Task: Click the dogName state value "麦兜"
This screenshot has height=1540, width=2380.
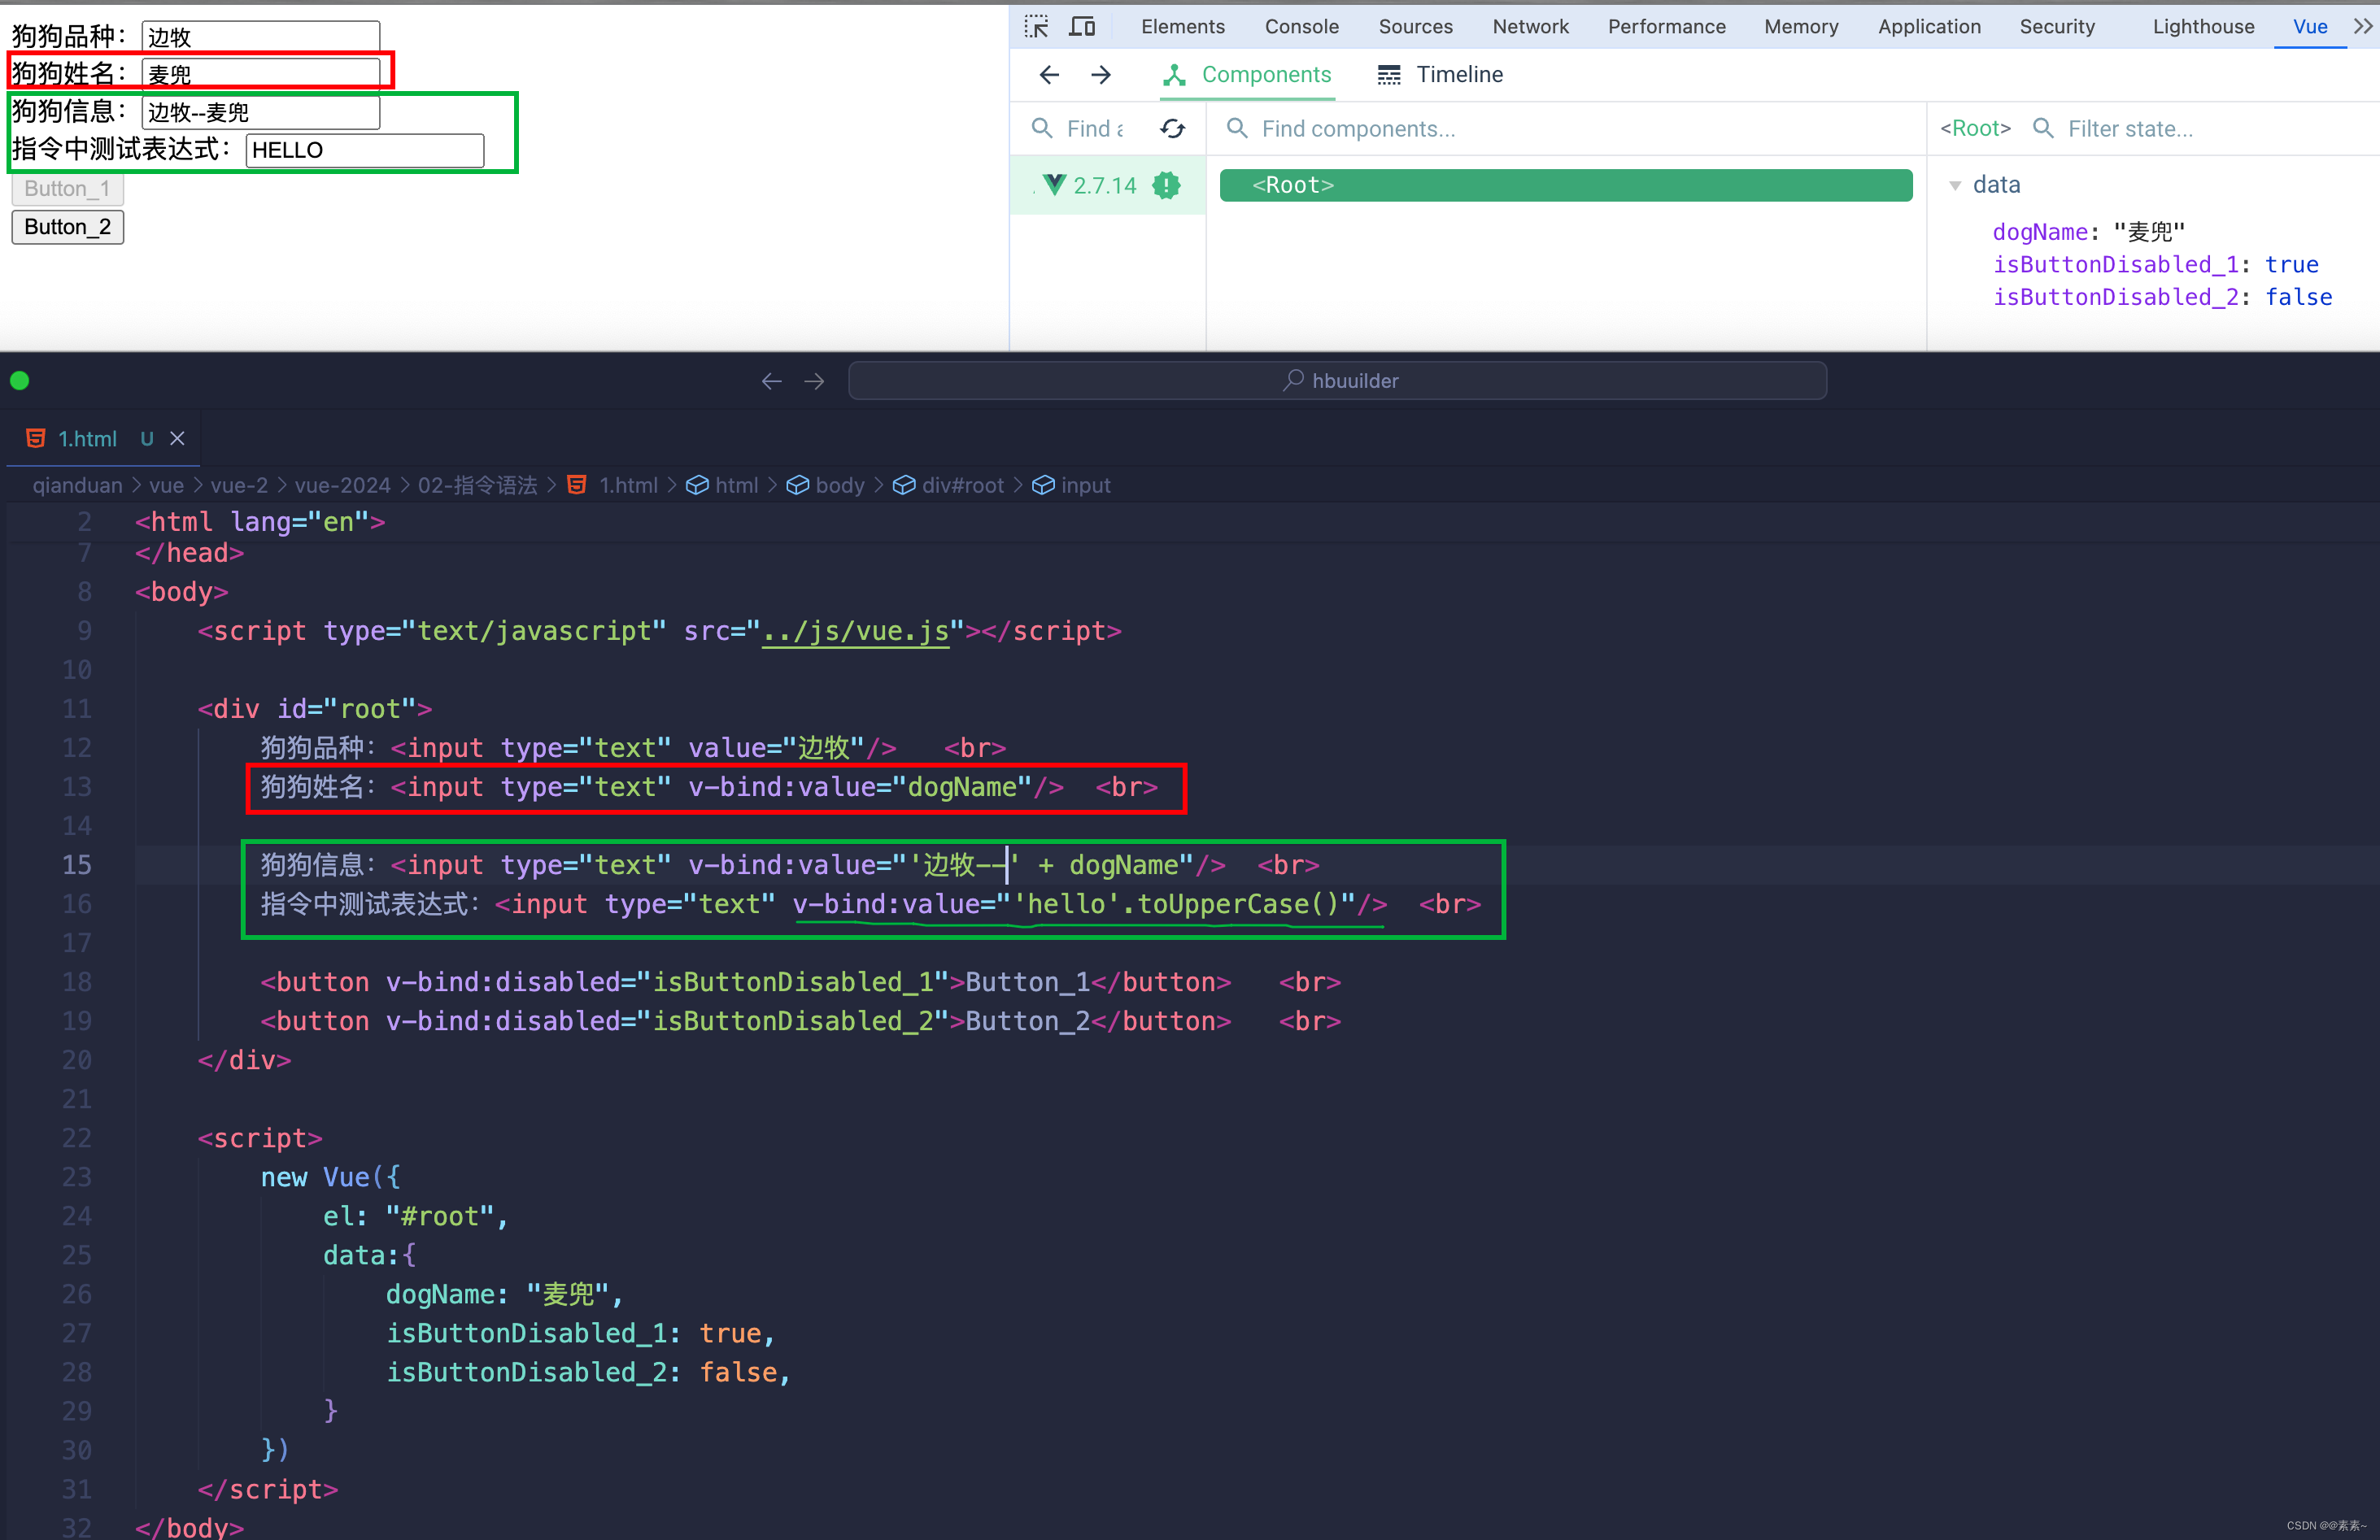Action: pos(2149,232)
